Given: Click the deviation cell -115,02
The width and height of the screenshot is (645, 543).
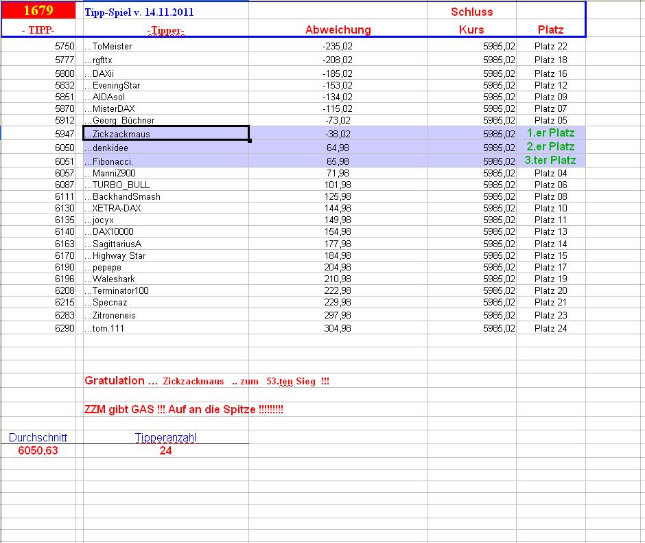Looking at the screenshot, I should point(338,108).
